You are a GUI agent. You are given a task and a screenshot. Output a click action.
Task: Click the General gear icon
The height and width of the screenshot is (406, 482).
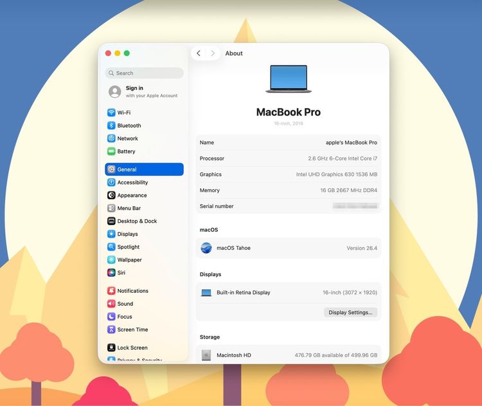111,170
